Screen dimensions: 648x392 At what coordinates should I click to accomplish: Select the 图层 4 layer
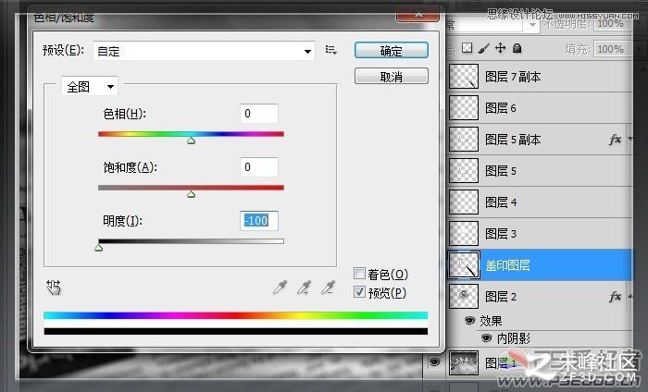click(540, 202)
